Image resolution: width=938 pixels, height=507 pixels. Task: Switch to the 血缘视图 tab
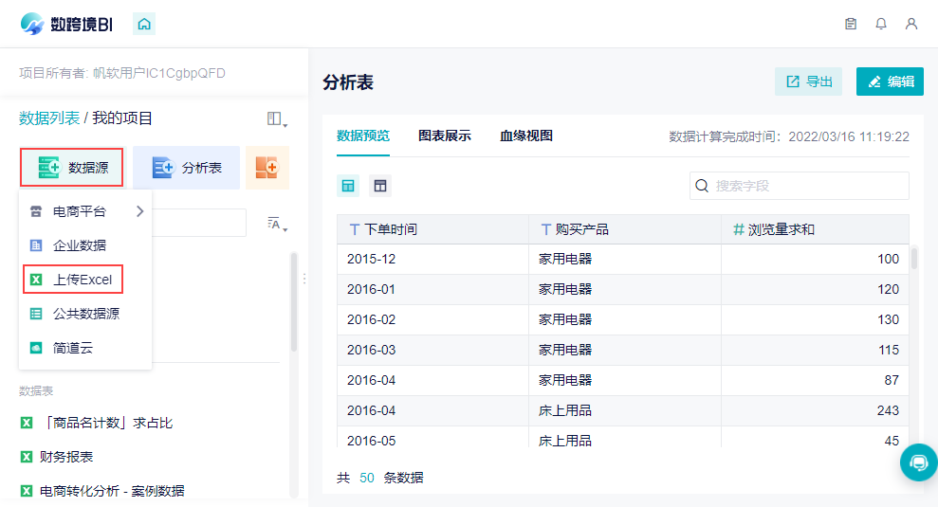[526, 136]
